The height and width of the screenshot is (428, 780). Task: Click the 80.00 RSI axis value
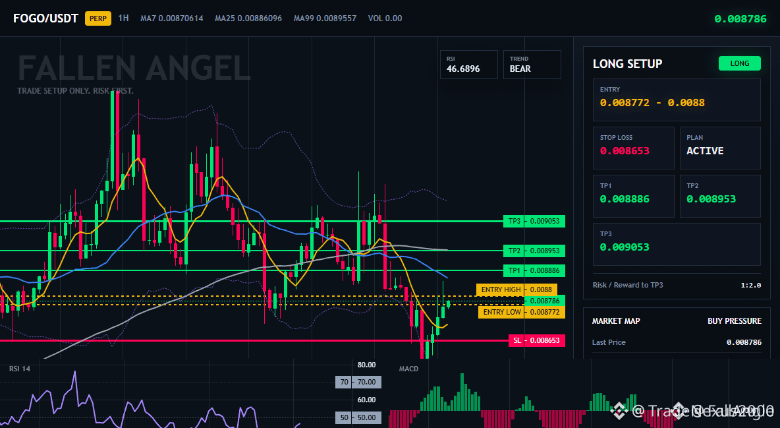coord(367,365)
